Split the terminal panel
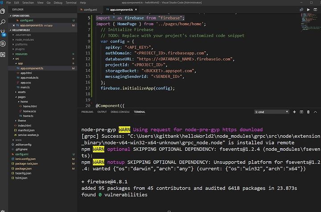 tap(301, 112)
